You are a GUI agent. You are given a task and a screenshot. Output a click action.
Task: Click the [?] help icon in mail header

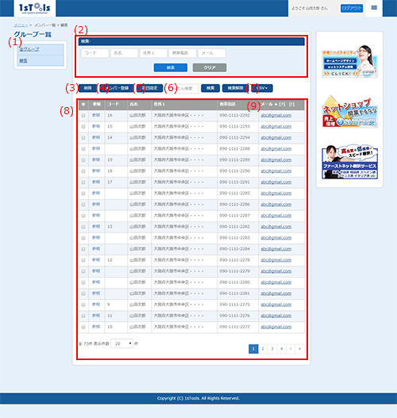[283, 104]
